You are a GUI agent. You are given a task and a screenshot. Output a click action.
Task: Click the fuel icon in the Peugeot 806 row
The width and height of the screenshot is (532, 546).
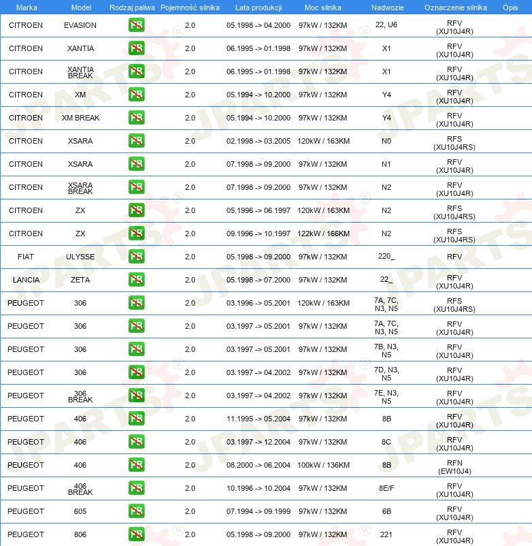136,534
